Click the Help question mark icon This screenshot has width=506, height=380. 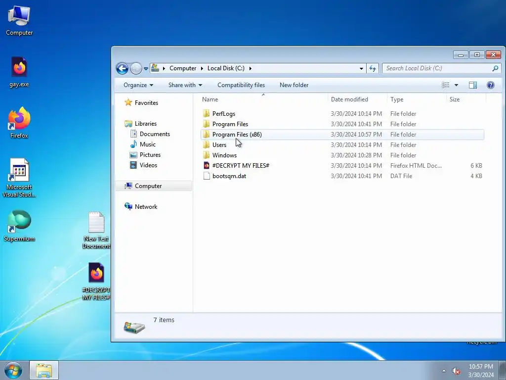tap(491, 85)
